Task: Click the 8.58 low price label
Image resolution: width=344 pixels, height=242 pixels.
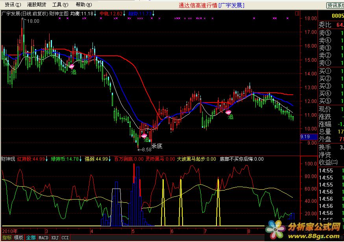Action: tap(147, 150)
